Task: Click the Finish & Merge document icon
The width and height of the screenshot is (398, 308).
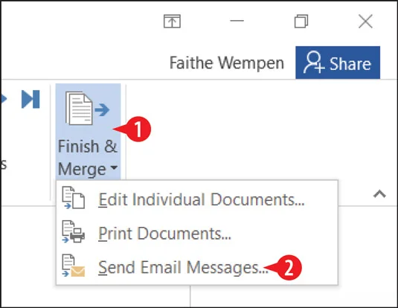Action: coord(88,108)
